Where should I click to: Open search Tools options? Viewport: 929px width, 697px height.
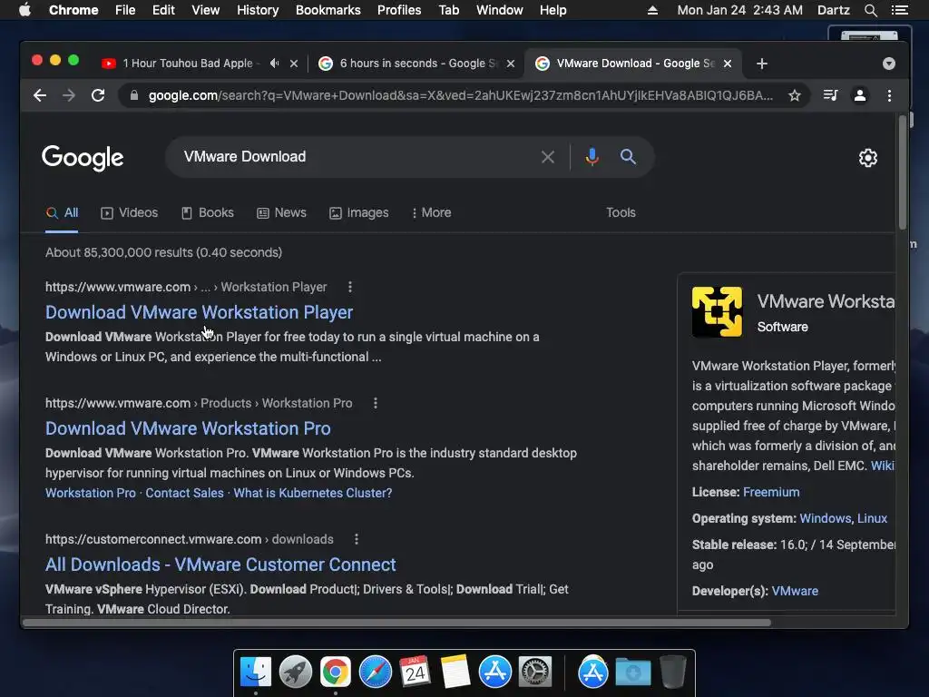[x=621, y=212]
